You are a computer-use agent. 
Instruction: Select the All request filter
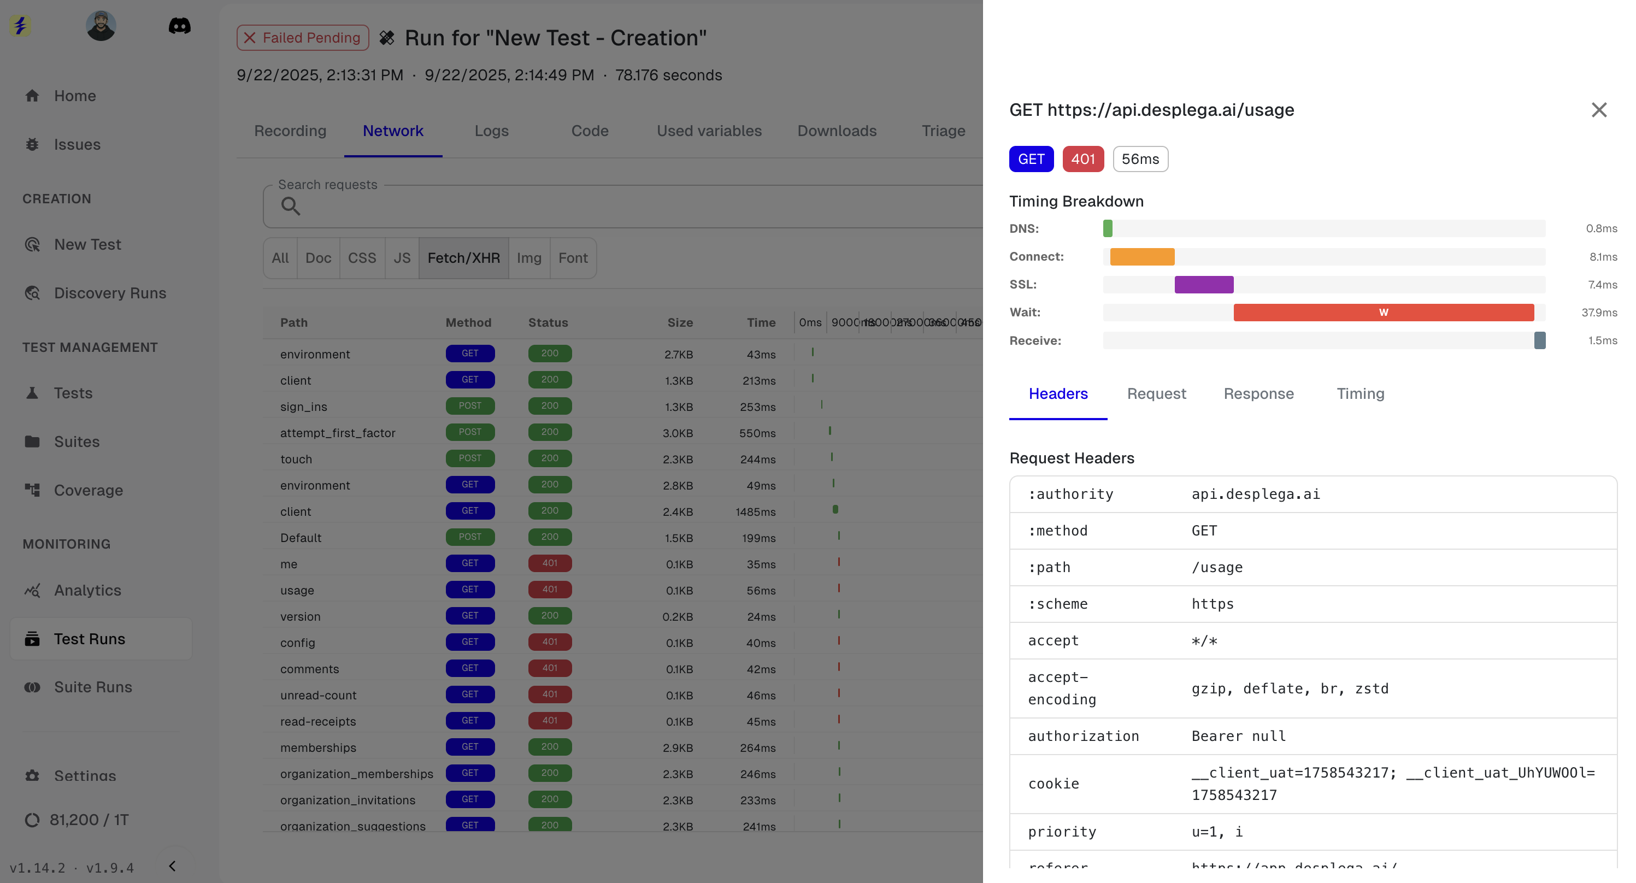coord(279,258)
